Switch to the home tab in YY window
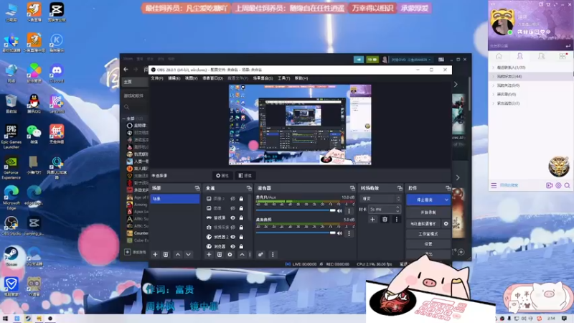Viewport: 574px width, 323px height. [x=499, y=56]
